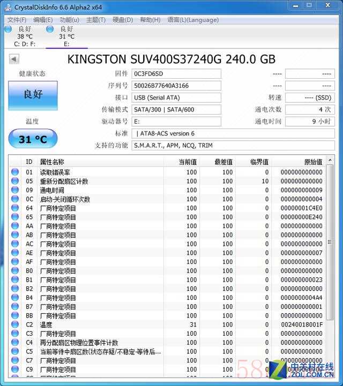The height and width of the screenshot is (386, 343).
Task: Open the 功能(u) menu
Action: tap(69, 20)
